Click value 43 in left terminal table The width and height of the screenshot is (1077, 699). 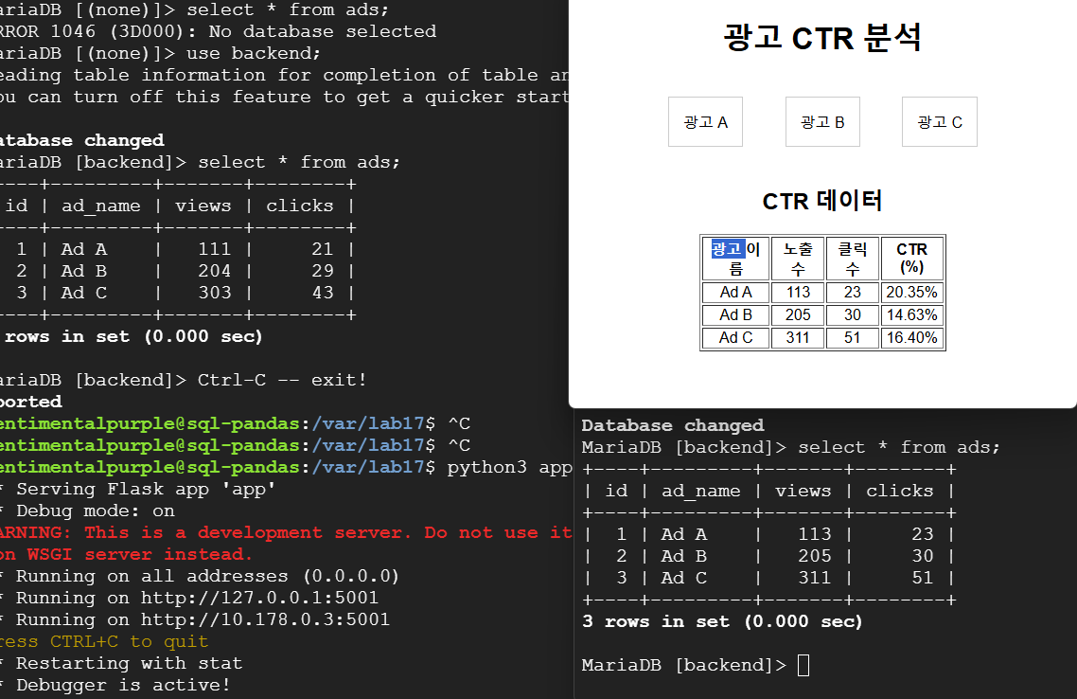[x=322, y=293]
